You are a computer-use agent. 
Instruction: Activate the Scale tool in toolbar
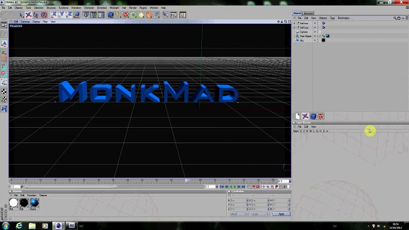[x=36, y=15]
